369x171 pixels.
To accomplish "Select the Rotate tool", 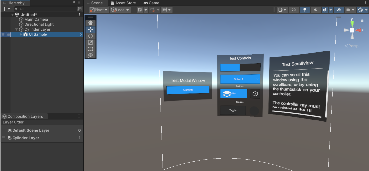I will (91, 36).
